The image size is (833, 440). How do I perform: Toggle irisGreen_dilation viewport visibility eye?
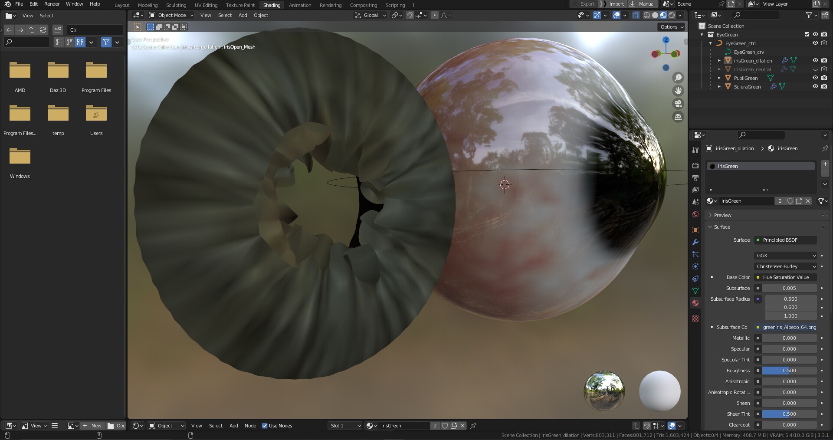815,60
